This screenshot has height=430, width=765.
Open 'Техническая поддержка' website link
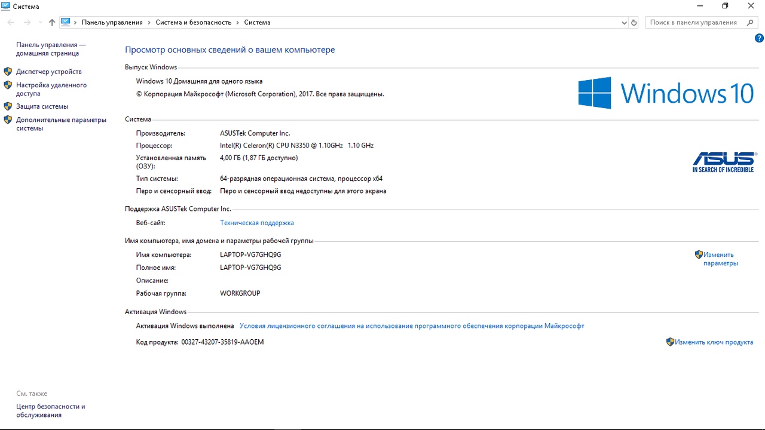pos(257,223)
